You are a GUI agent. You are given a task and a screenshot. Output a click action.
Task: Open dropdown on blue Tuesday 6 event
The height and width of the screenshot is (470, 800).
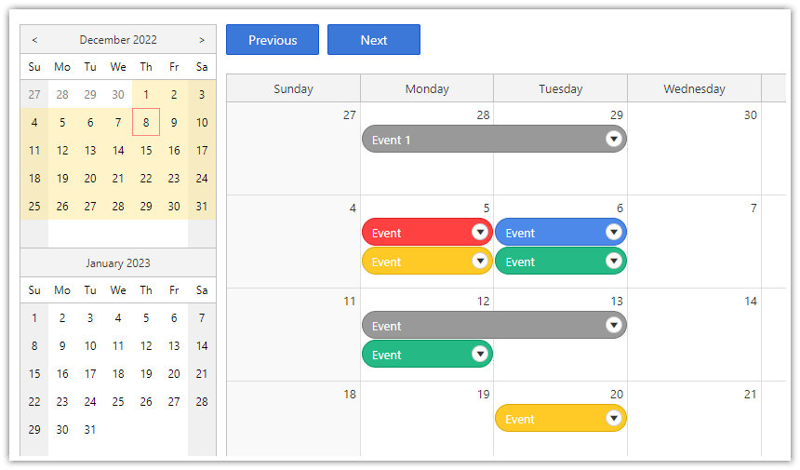(x=613, y=233)
